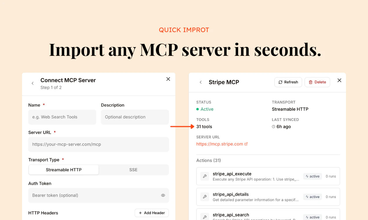The image size is (368, 220).
Task: Click the 'HTTP Headers' label
Action: tap(43, 213)
